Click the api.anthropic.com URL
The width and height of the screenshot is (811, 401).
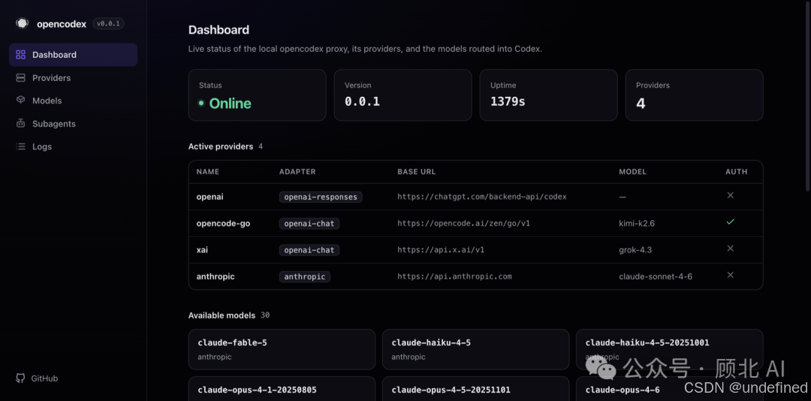coord(454,276)
